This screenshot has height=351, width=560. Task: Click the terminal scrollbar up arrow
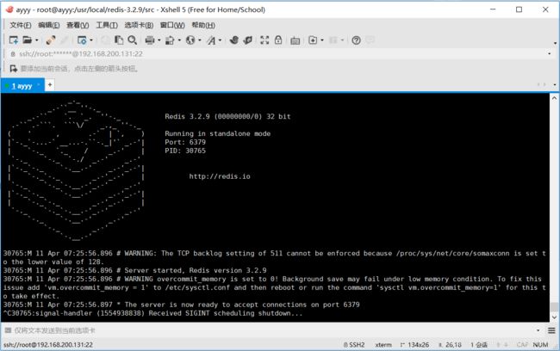coord(554,98)
